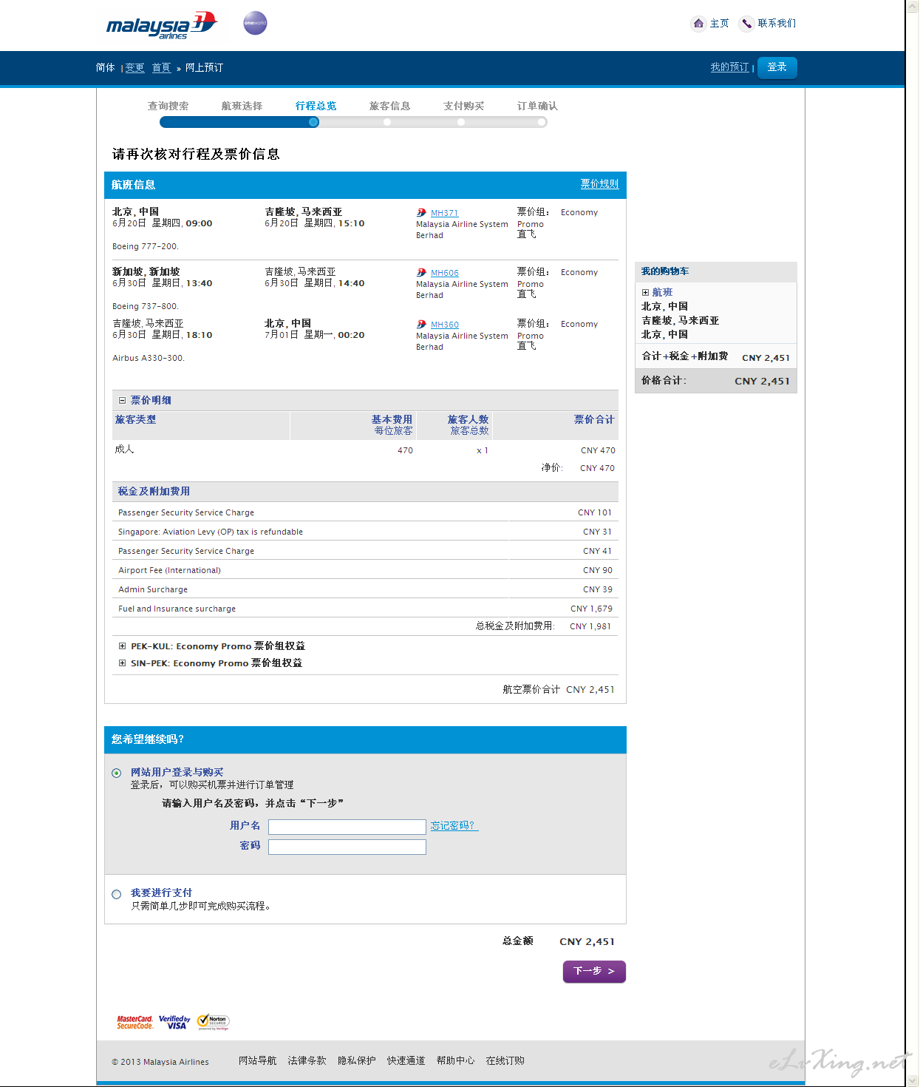Click the Fuel and Insurance surcharge row

pos(365,609)
